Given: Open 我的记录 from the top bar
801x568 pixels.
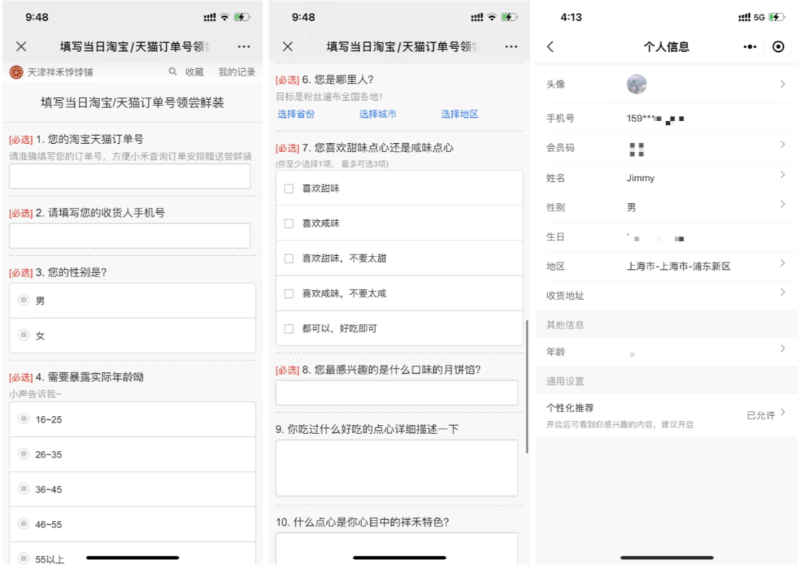Looking at the screenshot, I should [x=237, y=72].
